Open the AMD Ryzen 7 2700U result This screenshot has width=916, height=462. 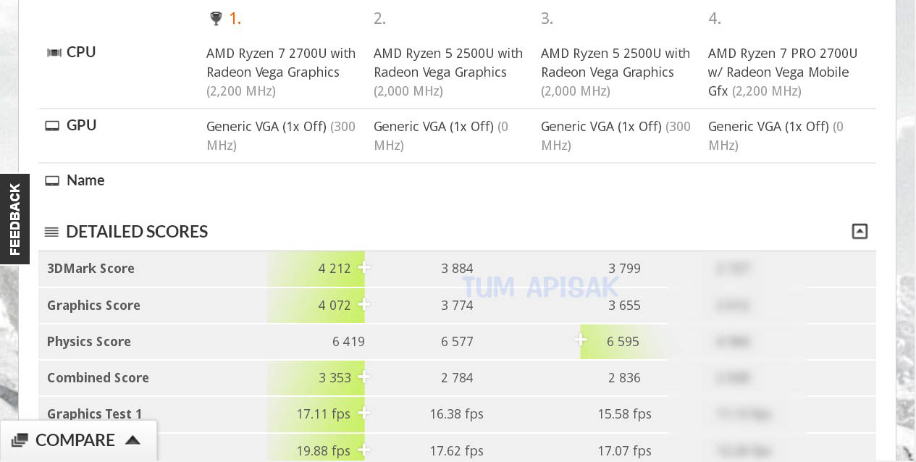coord(281,63)
